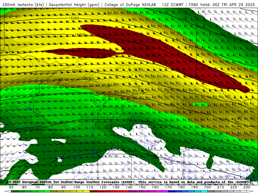258x193 pixels.
Task: Click the 90 value on the color scale
Action: 64,187
